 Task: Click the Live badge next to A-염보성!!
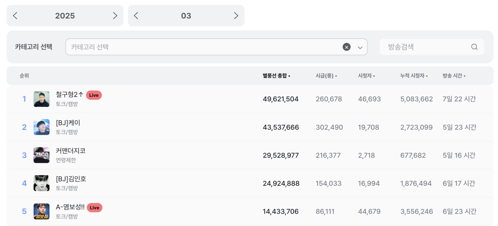pos(95,208)
